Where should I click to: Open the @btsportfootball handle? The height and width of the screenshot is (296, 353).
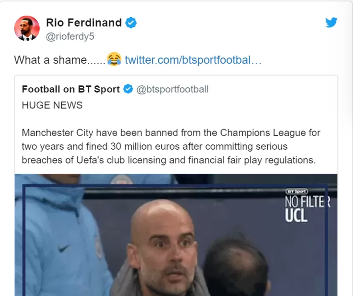click(x=173, y=89)
